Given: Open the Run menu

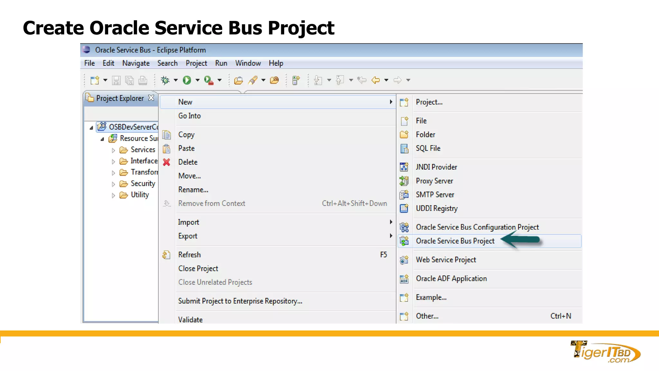Looking at the screenshot, I should [x=221, y=63].
